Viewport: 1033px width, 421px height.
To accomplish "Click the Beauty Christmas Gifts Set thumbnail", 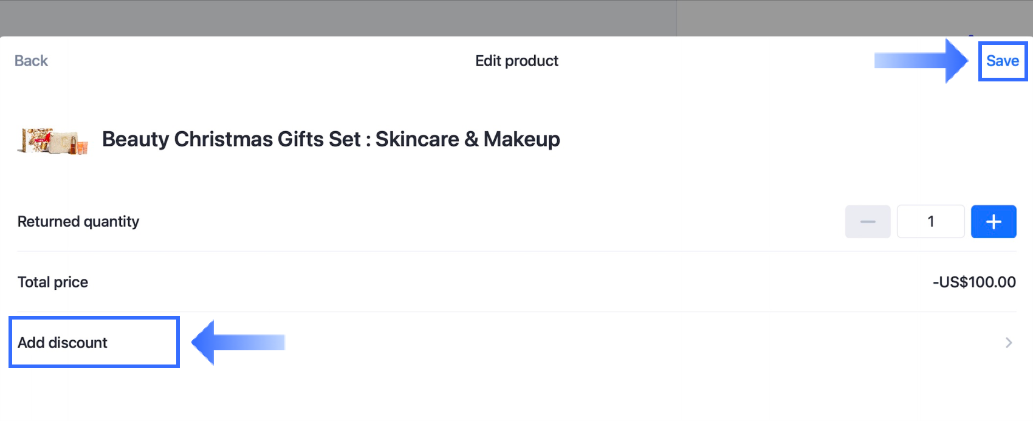I will pyautogui.click(x=53, y=141).
